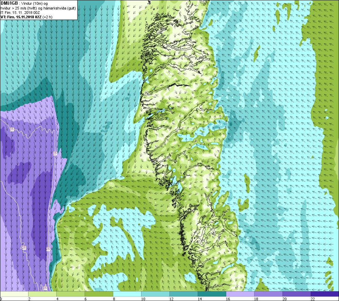Viewport: 339px width, 301px height.
Task: Select the legend scale value '16'
Action: coord(228,299)
